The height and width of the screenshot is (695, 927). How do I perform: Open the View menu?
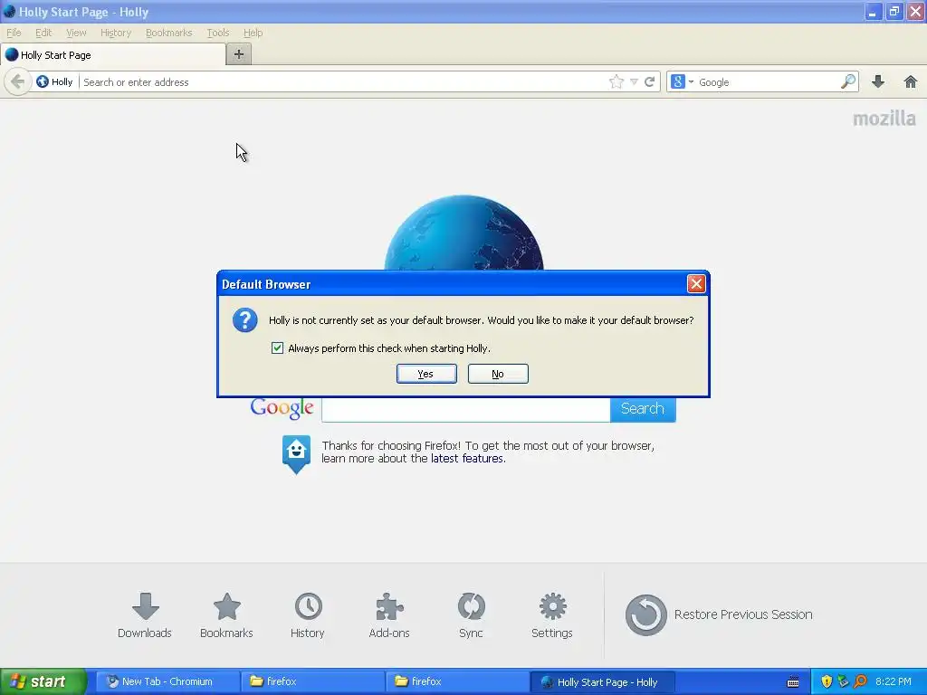(76, 33)
